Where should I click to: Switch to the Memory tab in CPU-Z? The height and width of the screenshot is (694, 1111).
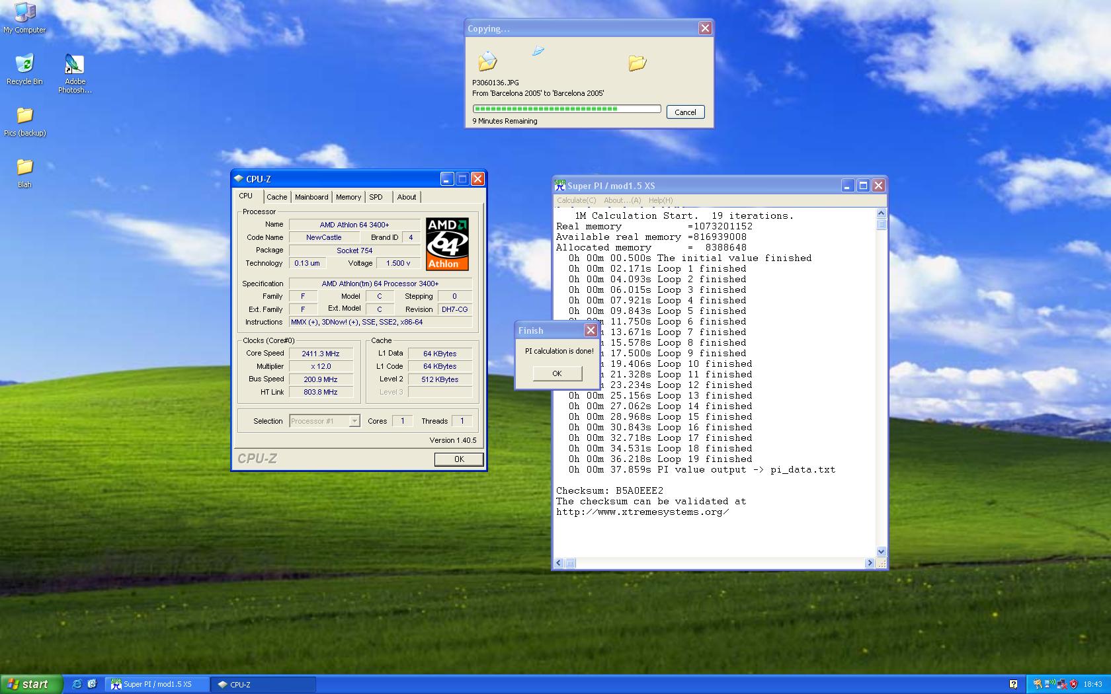(349, 197)
